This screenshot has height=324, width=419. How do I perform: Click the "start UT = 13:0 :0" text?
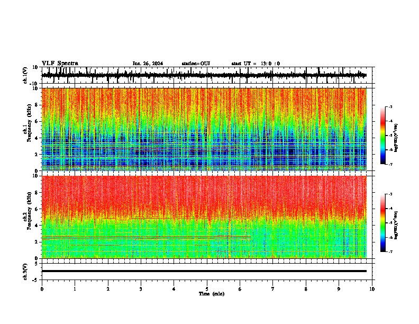point(256,64)
